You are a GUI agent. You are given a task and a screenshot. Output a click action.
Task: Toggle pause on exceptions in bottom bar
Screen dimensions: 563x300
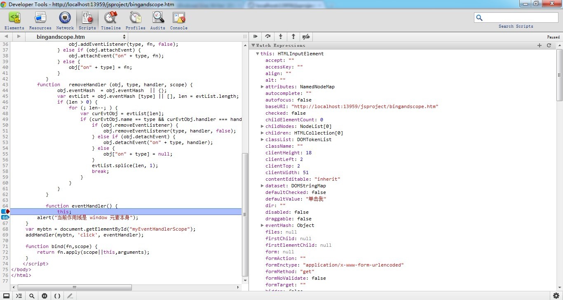pos(45,296)
